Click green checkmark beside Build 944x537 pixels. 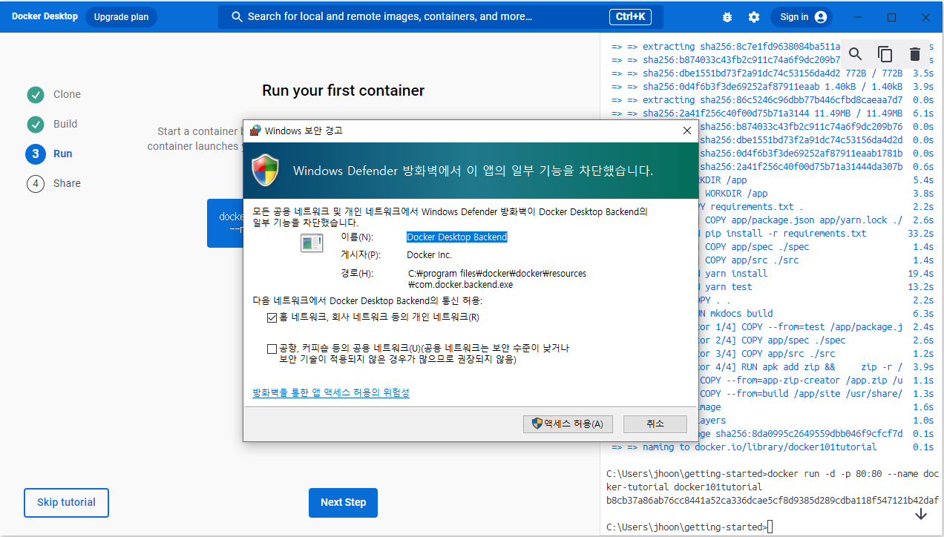click(36, 124)
